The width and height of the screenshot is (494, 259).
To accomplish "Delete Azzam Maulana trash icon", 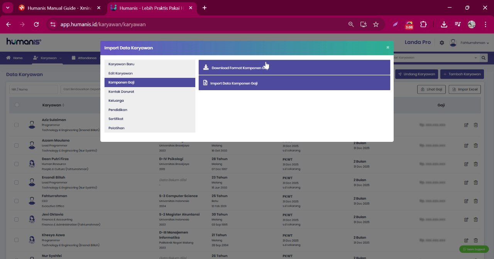I will point(475,145).
